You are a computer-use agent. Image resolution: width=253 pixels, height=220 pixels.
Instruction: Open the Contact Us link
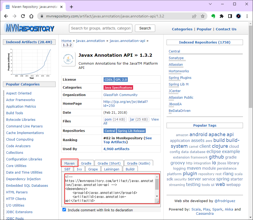point(226,29)
